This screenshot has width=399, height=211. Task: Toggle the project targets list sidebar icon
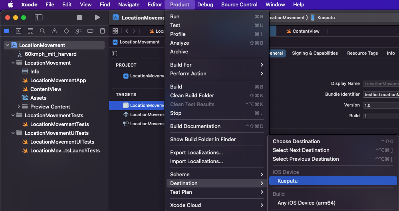tap(115, 53)
